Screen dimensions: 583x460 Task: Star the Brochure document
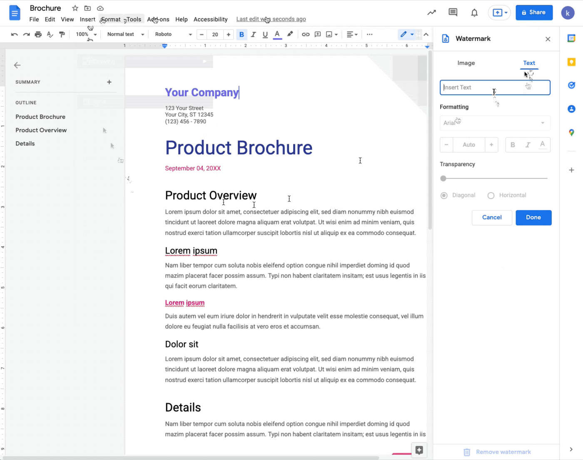click(75, 8)
